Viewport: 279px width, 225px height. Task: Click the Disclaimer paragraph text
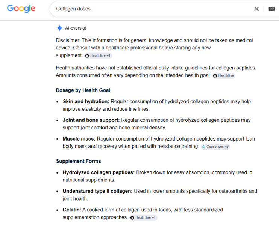click(x=154, y=48)
